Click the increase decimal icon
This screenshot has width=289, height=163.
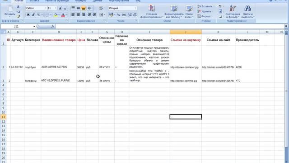[x=130, y=14]
